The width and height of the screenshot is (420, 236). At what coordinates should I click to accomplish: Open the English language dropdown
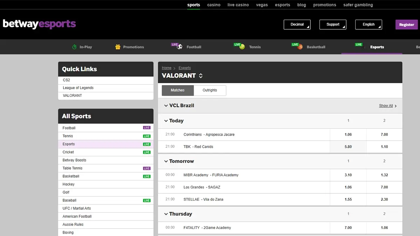[369, 24]
